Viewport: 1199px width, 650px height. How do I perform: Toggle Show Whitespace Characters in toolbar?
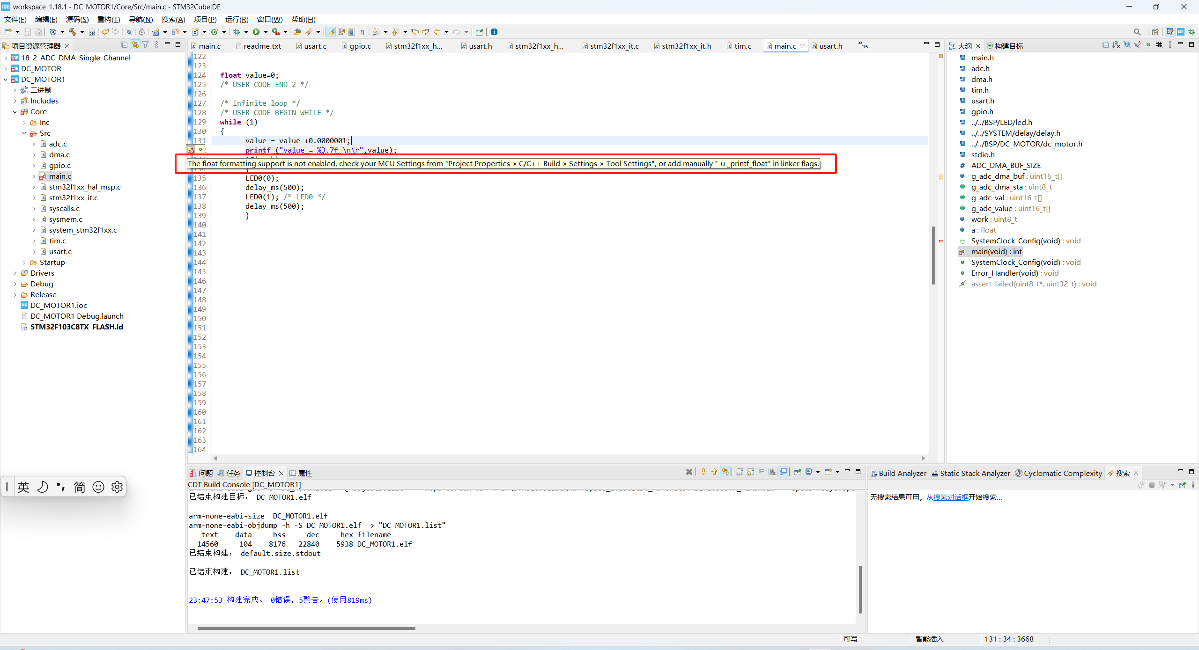click(x=362, y=32)
